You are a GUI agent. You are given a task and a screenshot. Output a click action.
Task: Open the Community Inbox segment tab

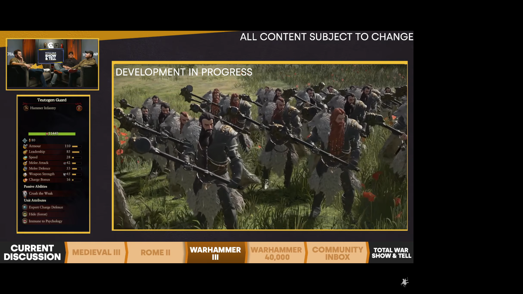(337, 253)
